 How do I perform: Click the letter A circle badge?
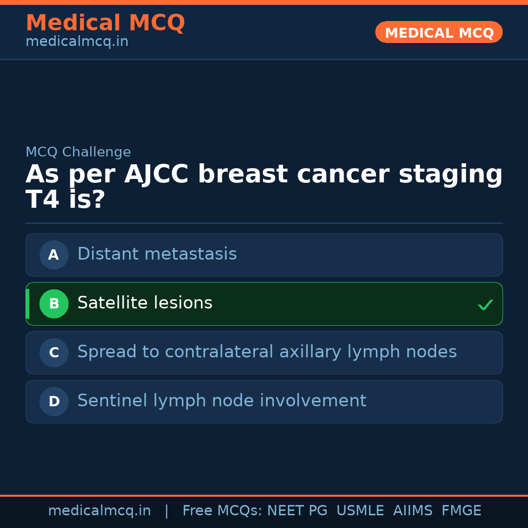(54, 255)
